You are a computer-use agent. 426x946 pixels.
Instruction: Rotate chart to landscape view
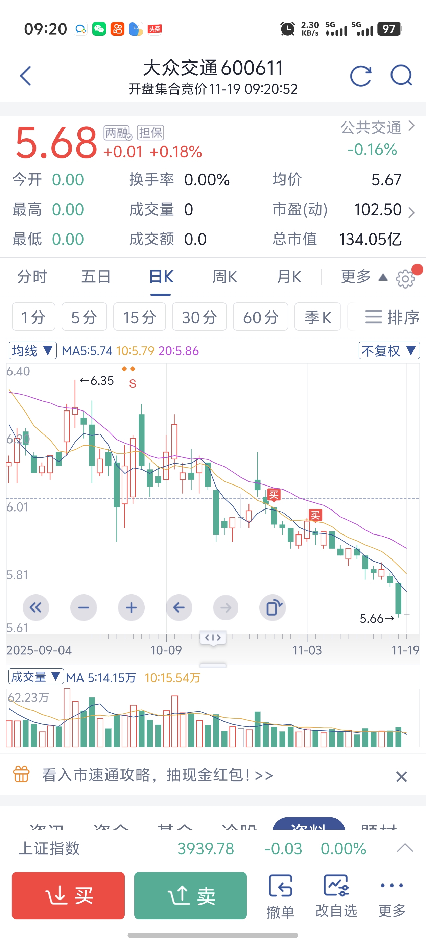tap(273, 608)
